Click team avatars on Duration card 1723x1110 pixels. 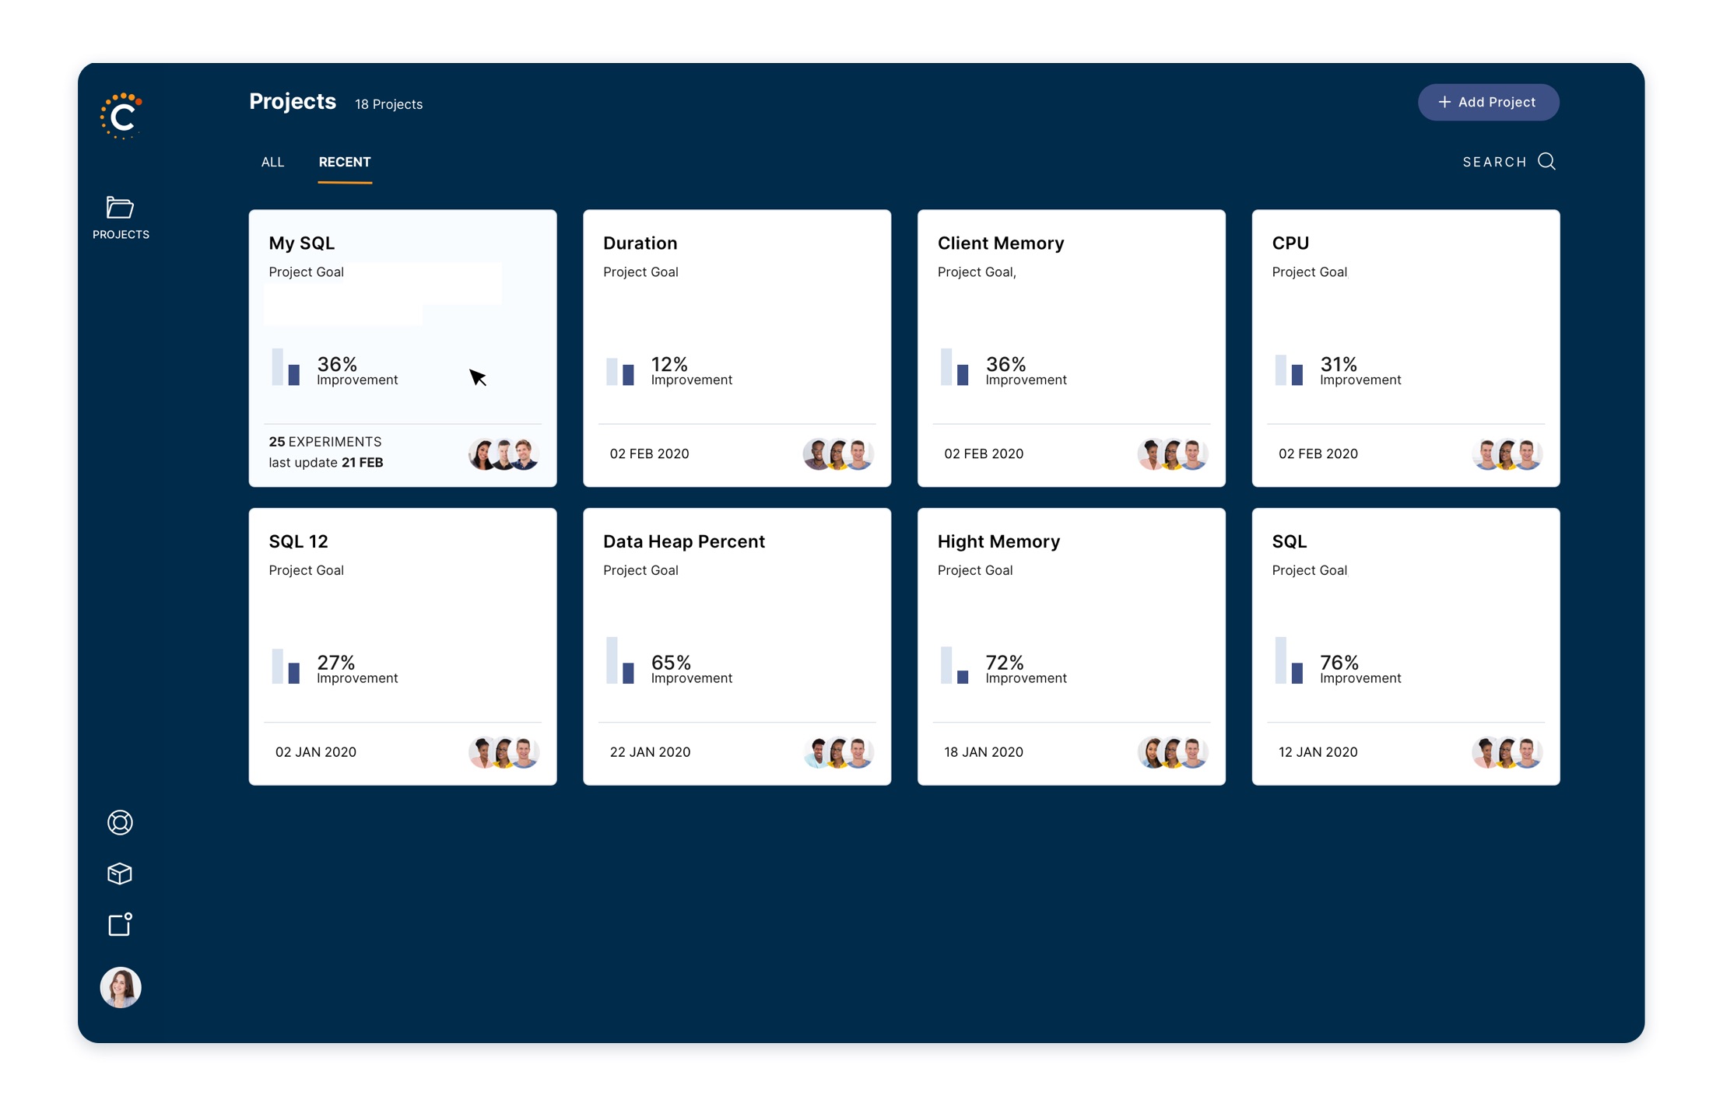pyautogui.click(x=838, y=453)
